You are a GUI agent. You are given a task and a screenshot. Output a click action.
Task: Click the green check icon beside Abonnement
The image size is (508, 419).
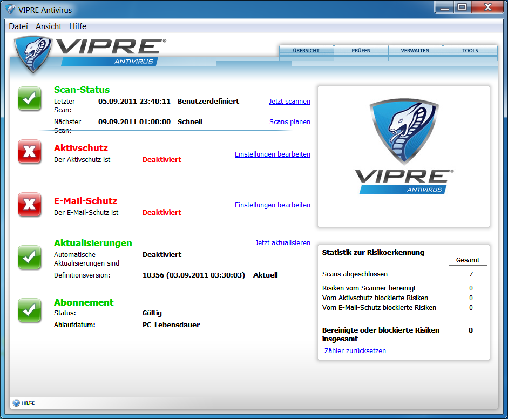pyautogui.click(x=30, y=310)
